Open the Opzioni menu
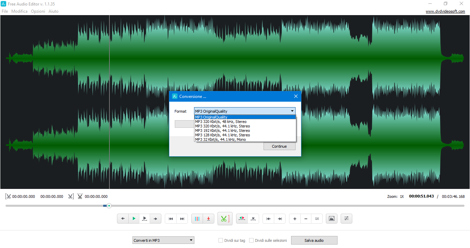Screen dimensions: 470x248 click(x=38, y=11)
